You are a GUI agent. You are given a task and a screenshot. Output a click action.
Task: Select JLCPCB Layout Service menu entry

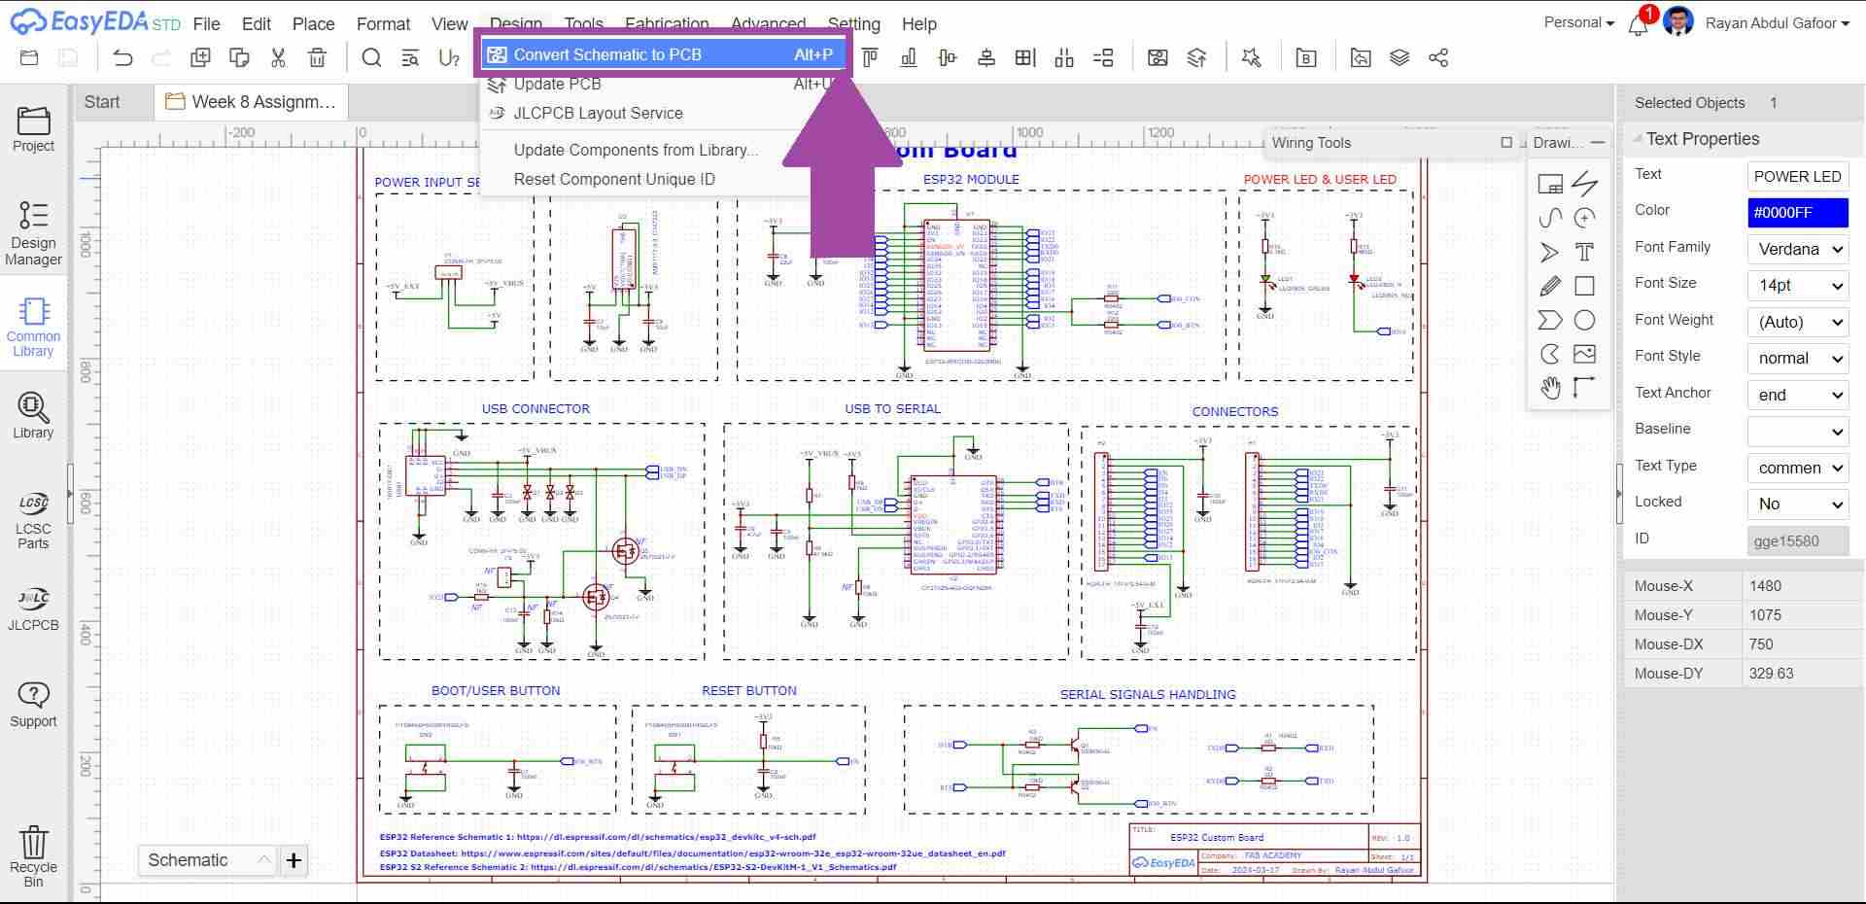pyautogui.click(x=598, y=113)
